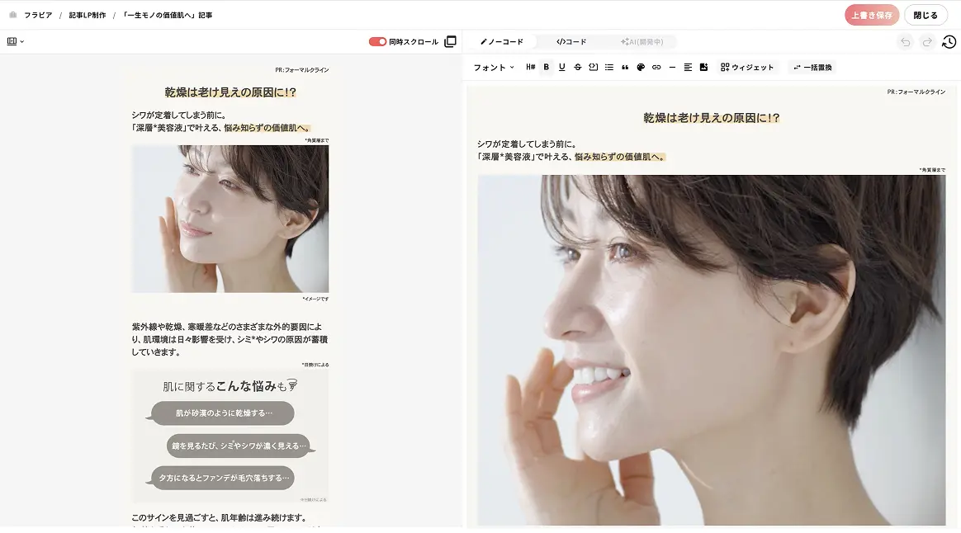Open the ウィジェット panel

(747, 68)
